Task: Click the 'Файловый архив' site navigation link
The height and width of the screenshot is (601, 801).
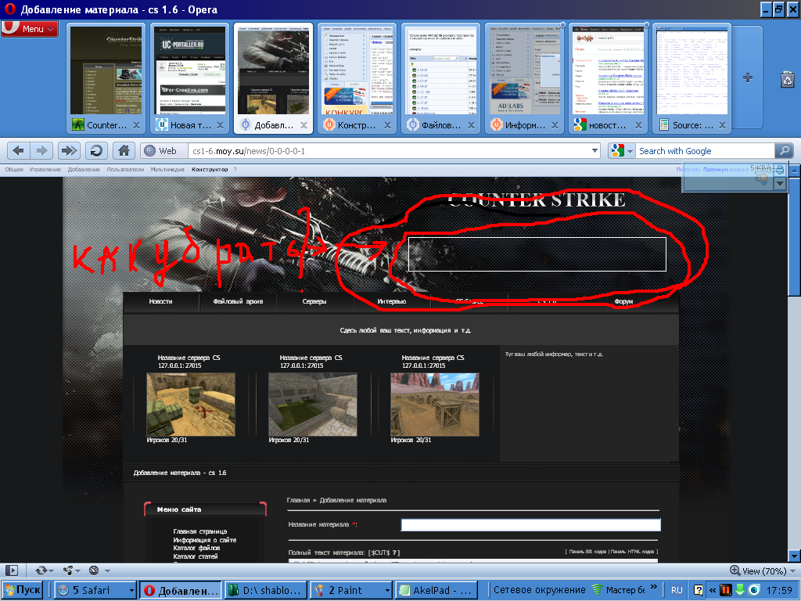Action: (x=238, y=301)
